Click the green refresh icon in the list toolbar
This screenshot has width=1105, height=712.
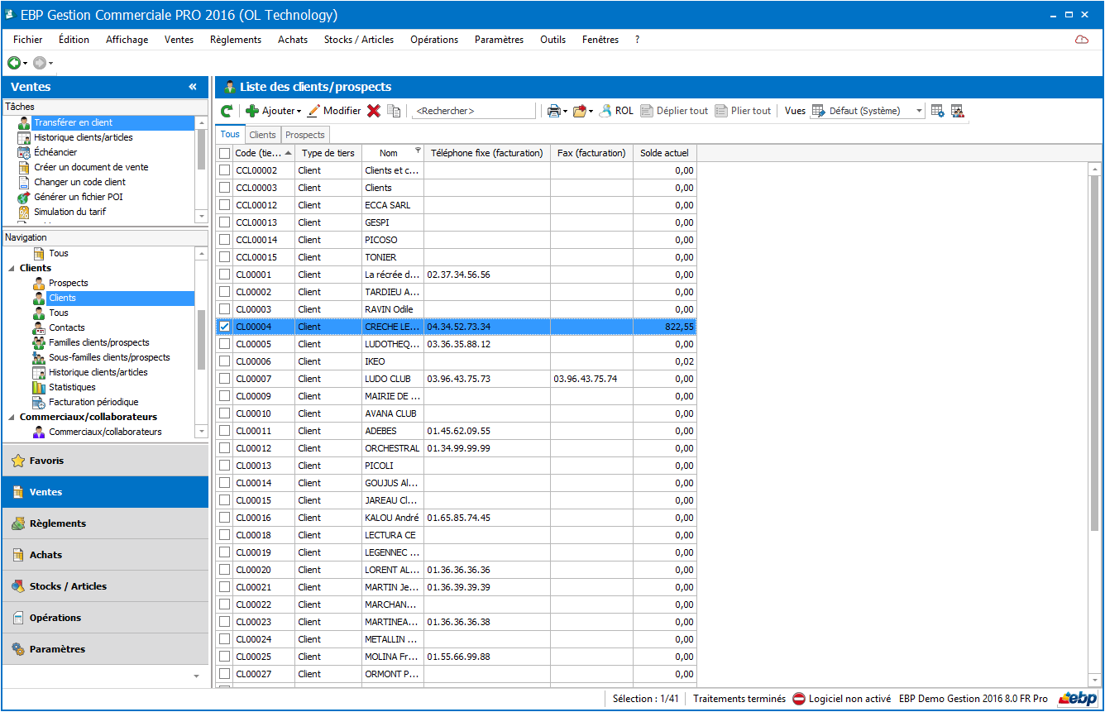(226, 111)
